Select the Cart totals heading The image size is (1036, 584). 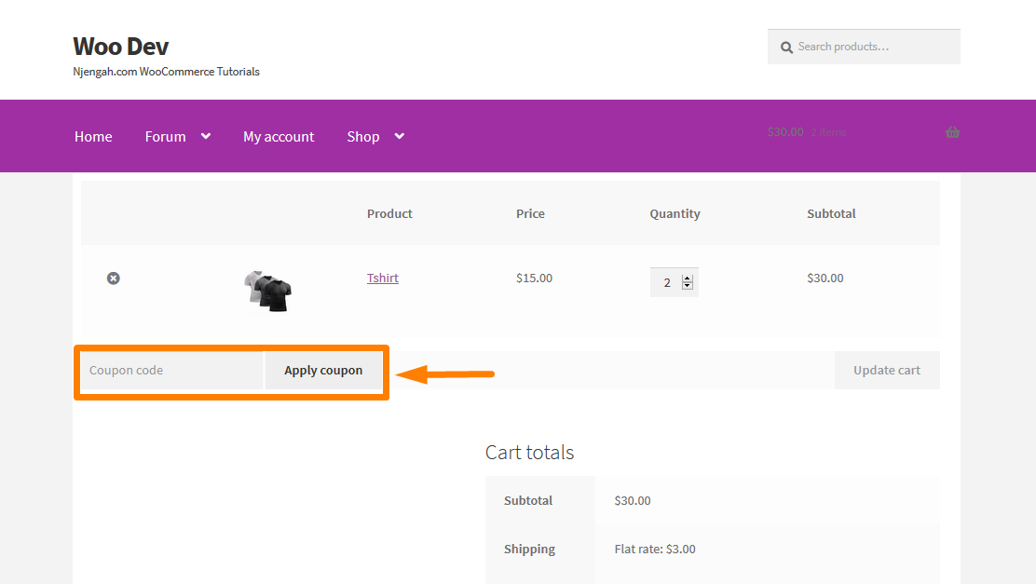point(530,453)
